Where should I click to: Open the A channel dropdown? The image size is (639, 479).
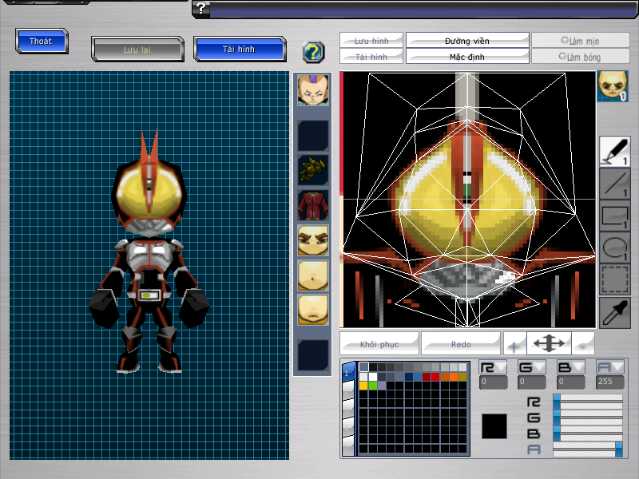[x=609, y=367]
